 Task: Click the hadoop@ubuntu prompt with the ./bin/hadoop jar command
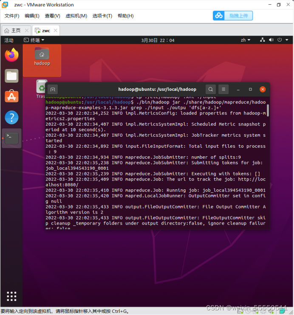coord(155,105)
